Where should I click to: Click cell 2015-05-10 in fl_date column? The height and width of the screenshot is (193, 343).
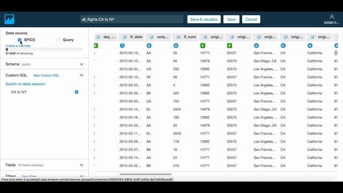tap(130, 61)
